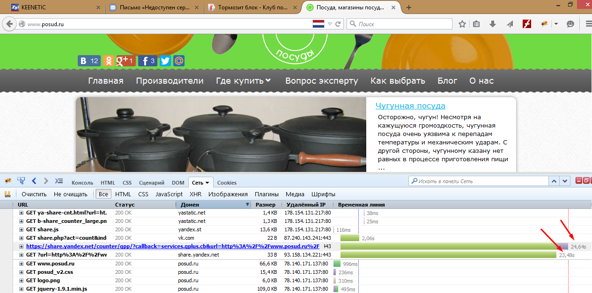Expand the GET posud_v2.css request row
The height and width of the screenshot is (293, 592).
click(x=21, y=272)
